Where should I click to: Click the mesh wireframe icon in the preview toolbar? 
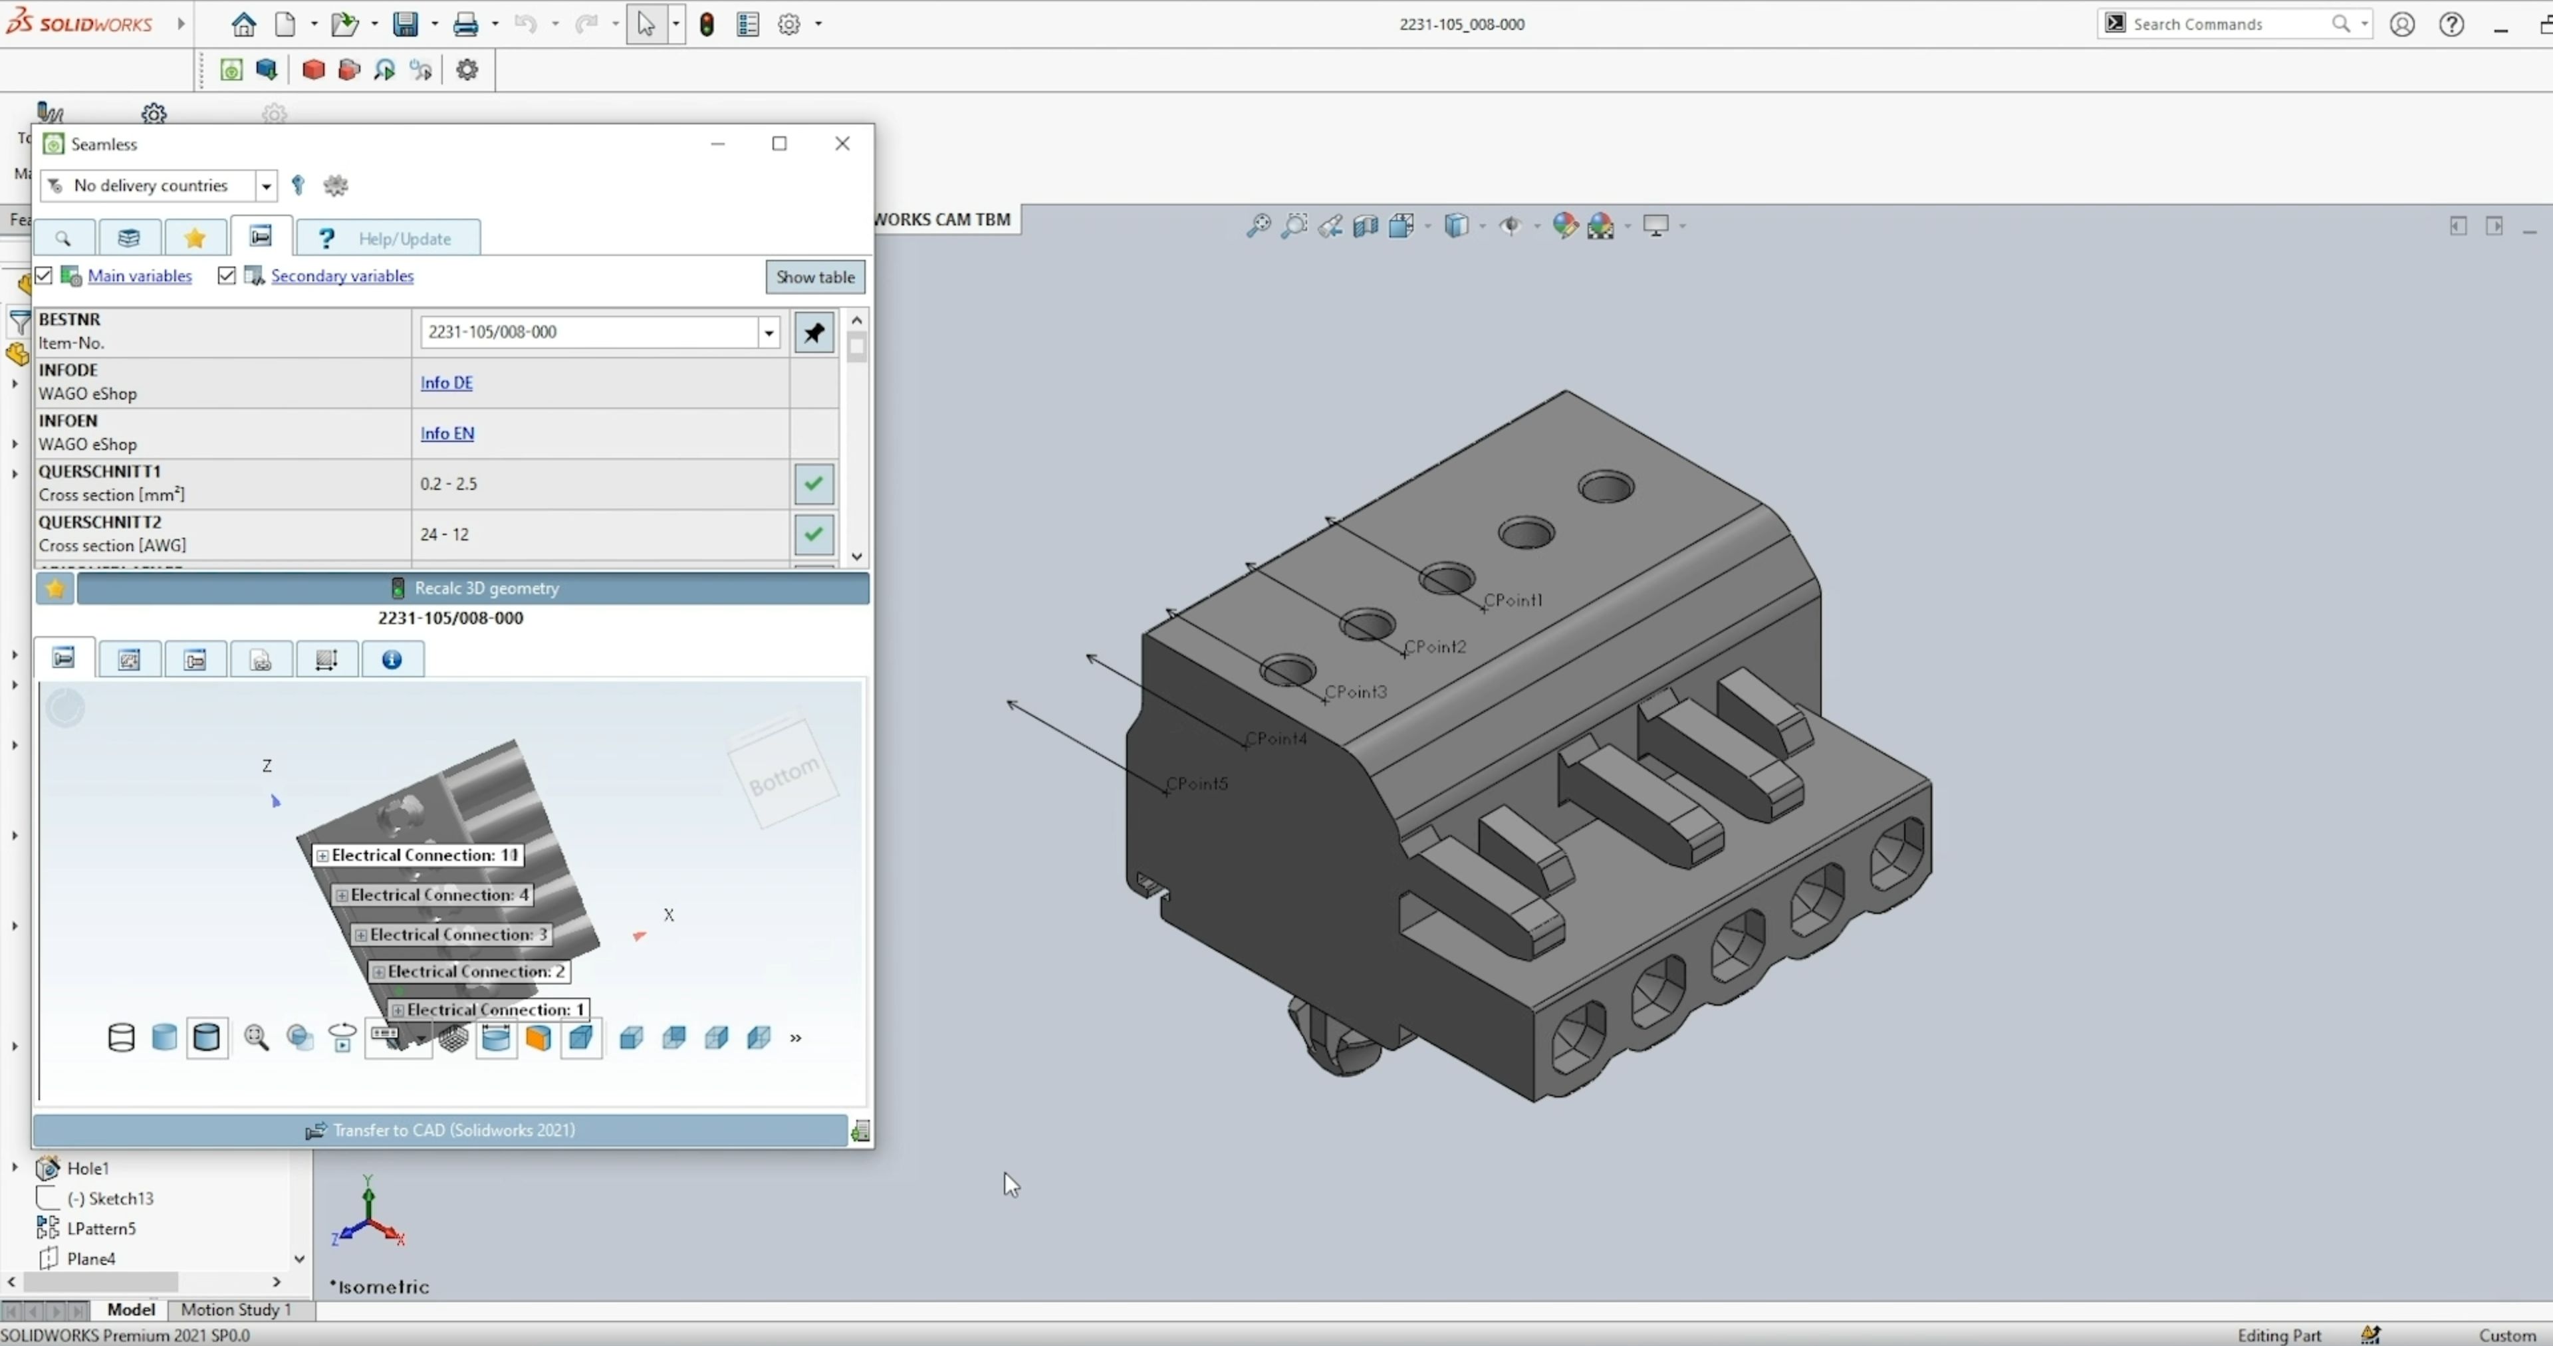[x=453, y=1038]
